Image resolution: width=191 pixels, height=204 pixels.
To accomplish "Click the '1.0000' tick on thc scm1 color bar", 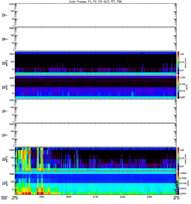I will [183, 173].
